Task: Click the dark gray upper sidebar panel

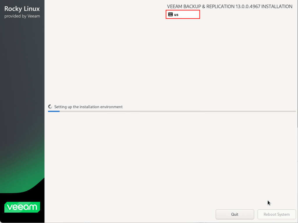Action: tap(22, 73)
